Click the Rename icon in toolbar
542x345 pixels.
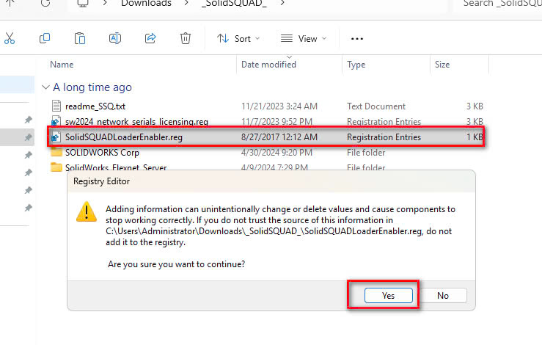[x=115, y=38]
